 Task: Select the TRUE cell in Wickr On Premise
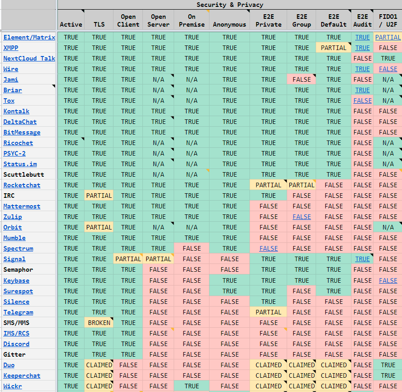[192, 386]
